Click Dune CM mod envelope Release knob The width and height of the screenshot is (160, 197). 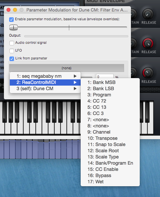pyautogui.click(x=148, y=14)
